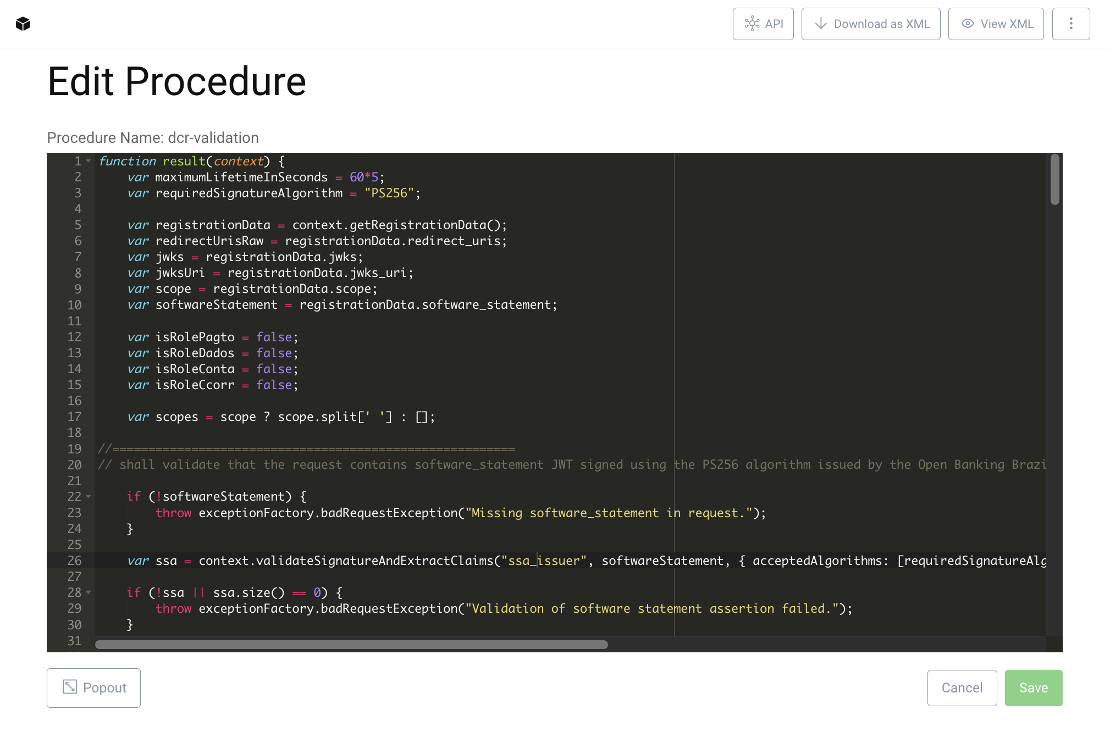Open View XML
1110x732 pixels.
point(996,23)
